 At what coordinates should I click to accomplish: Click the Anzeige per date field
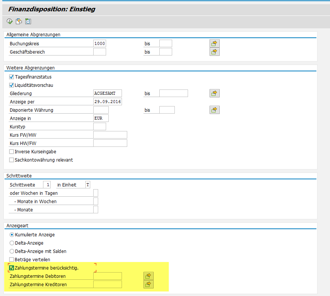[x=107, y=102]
